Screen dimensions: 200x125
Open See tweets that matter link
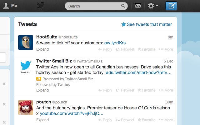147,24
